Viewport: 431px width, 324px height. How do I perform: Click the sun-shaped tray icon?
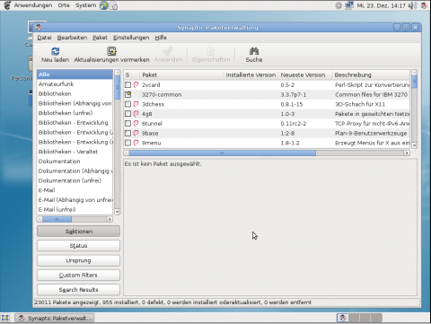click(339, 5)
